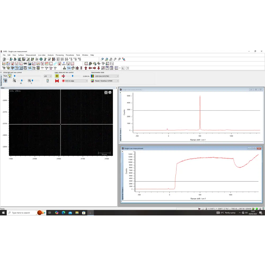Image resolution: width=265 pixels, height=265 pixels.
Task: Toggle the white light illumination on
Action: pyautogui.click(x=10, y=76)
